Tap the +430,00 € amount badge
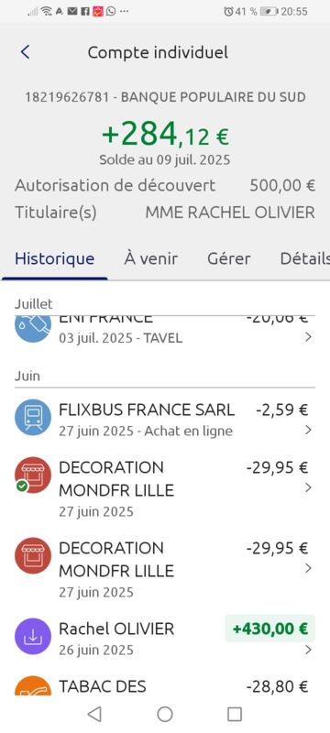Viewport: 330px width, 733px height. (270, 629)
